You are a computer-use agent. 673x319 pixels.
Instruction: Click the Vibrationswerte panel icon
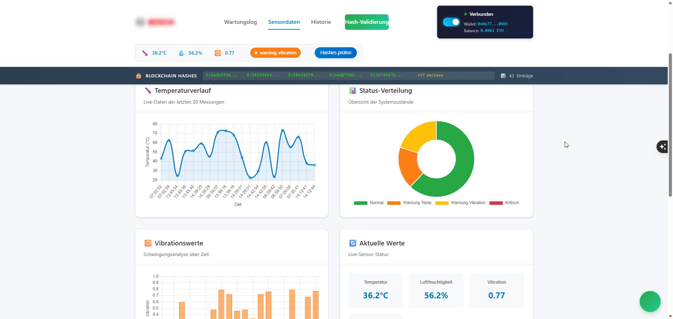pyautogui.click(x=148, y=243)
